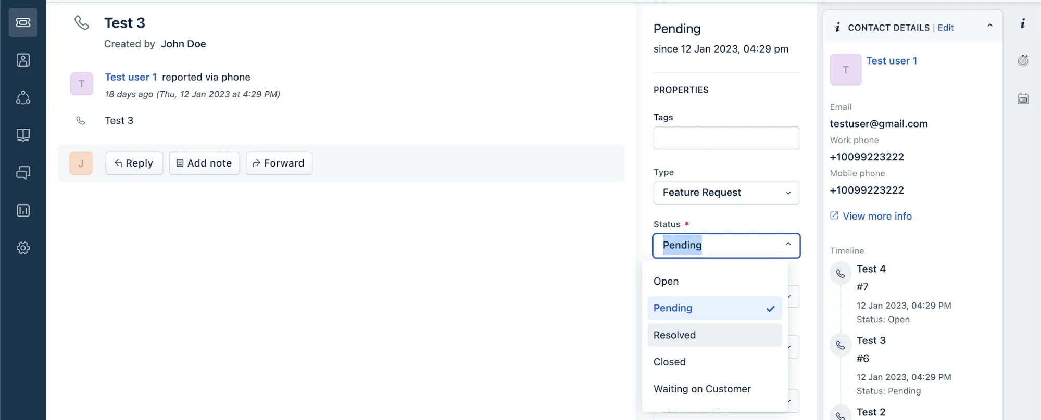Forward the ticket

coord(279,163)
